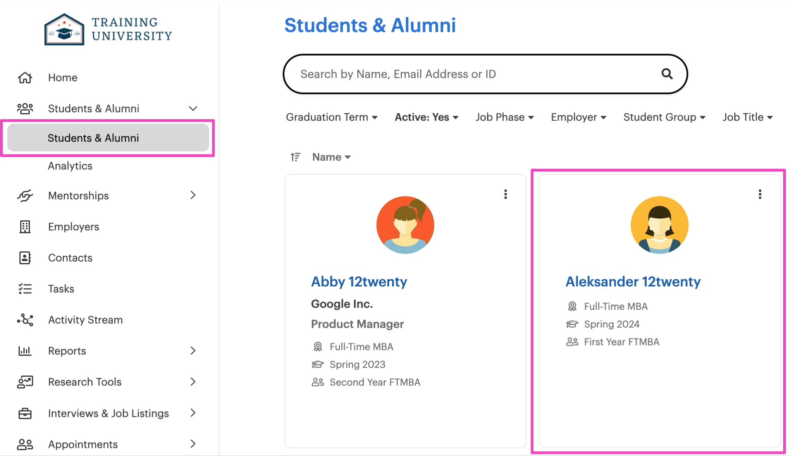Click the search magnifier icon
Viewport: 790px width, 456px height.
pos(667,74)
